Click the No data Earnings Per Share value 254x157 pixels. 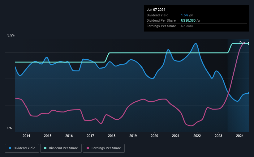click(x=187, y=26)
